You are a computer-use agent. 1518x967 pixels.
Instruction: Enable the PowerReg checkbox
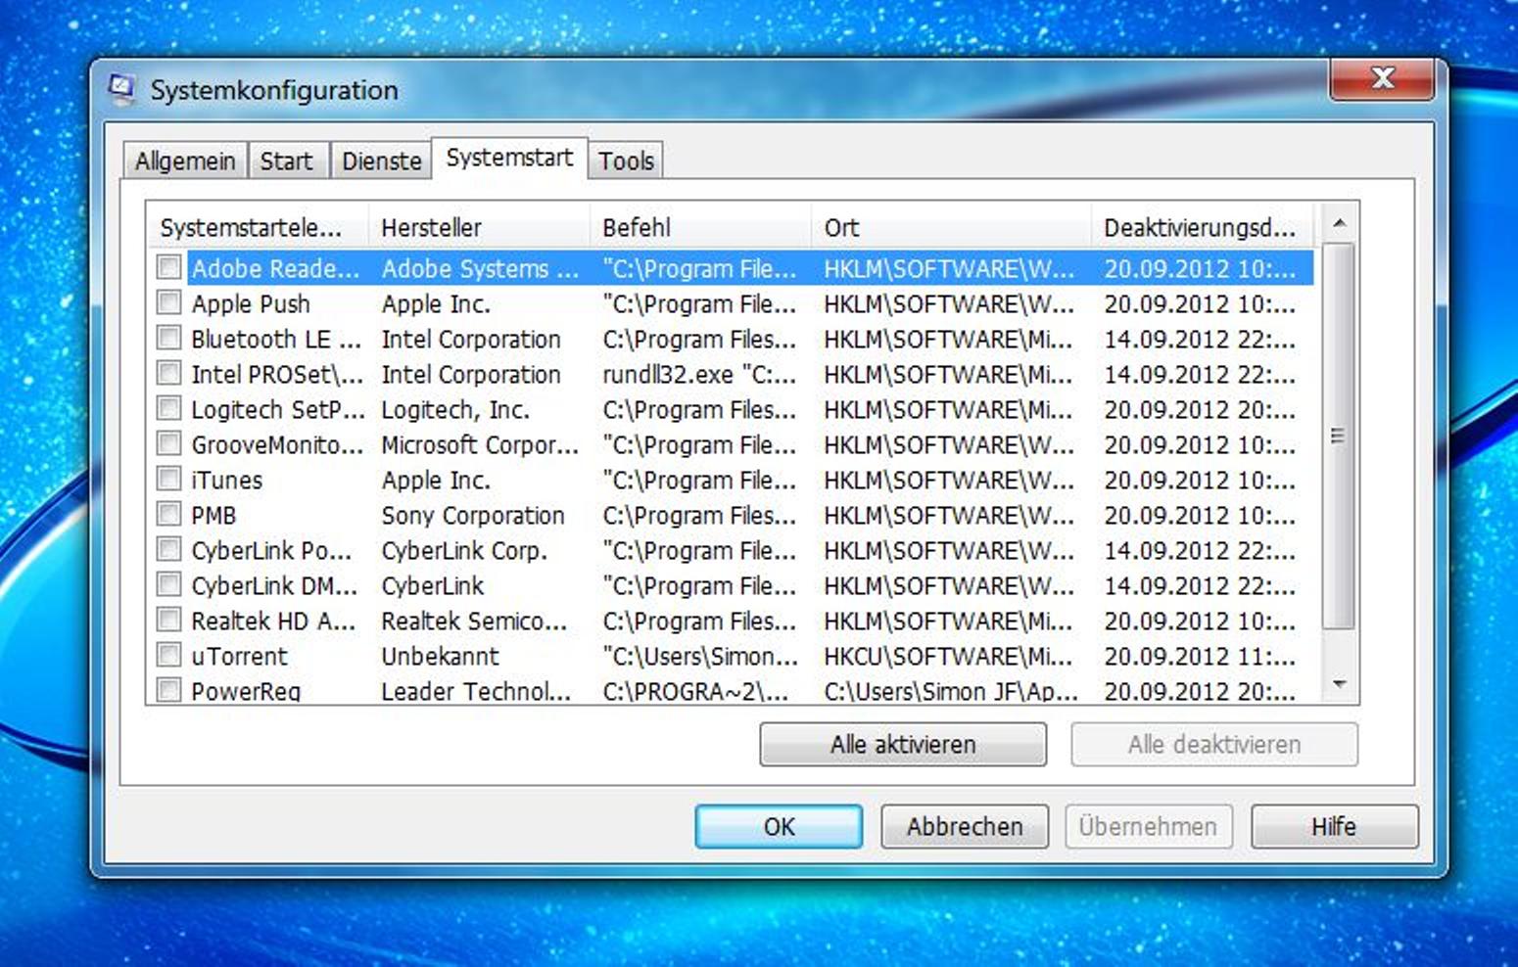pyautogui.click(x=169, y=690)
